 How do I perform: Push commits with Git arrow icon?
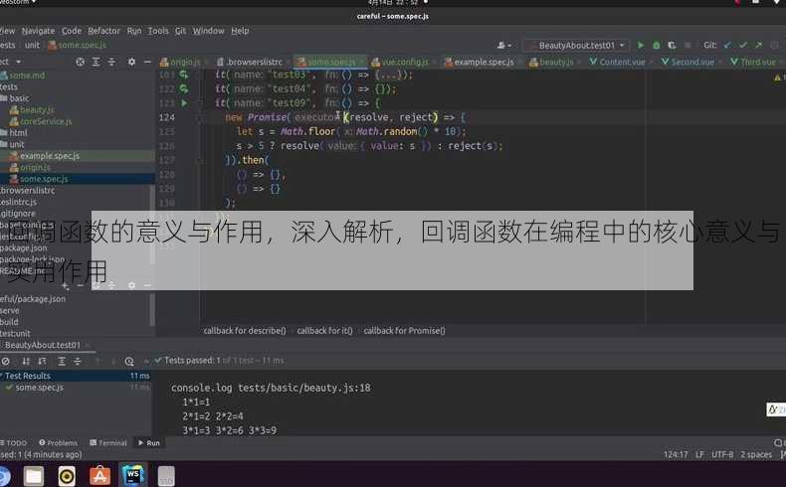click(x=759, y=45)
